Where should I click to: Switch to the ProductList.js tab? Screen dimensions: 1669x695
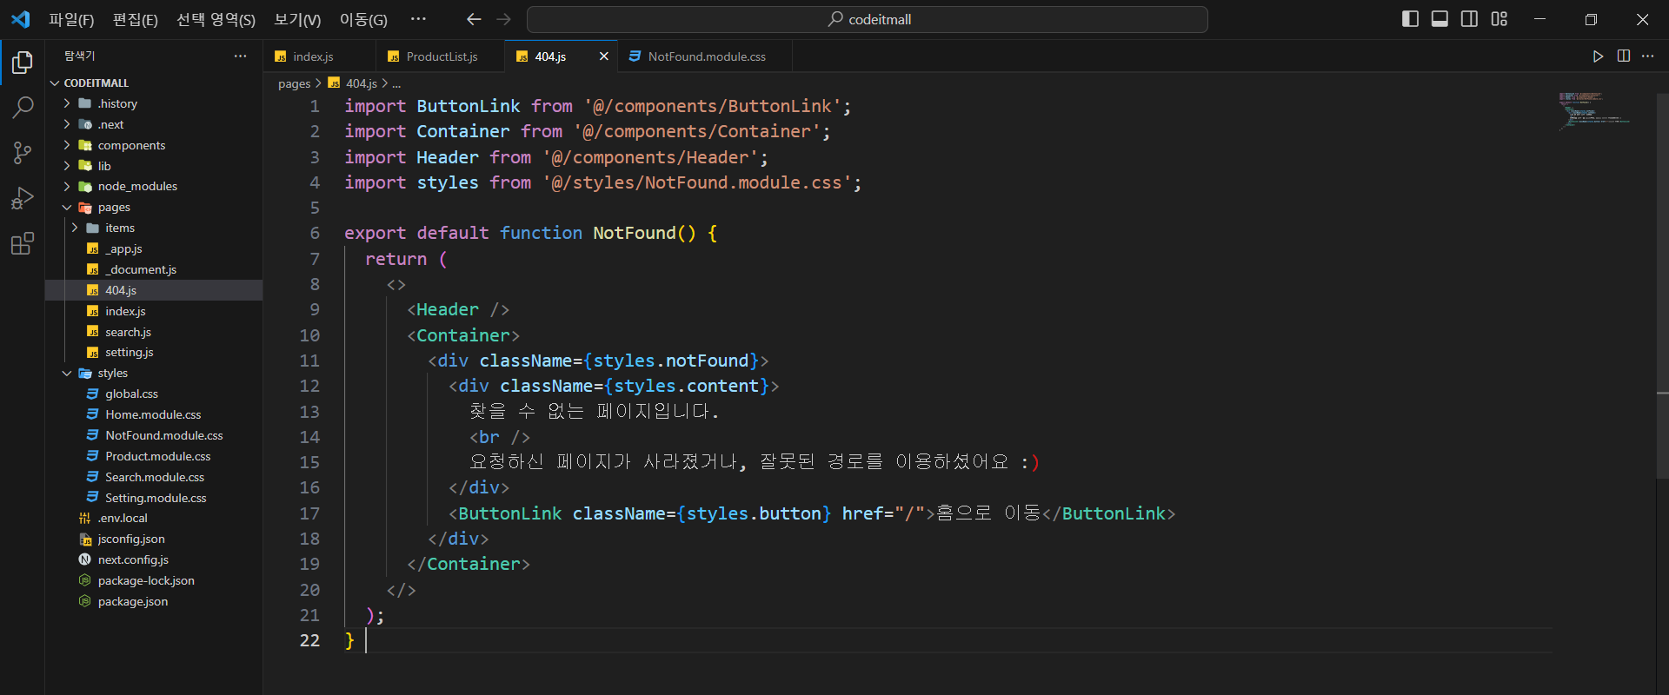pos(440,56)
